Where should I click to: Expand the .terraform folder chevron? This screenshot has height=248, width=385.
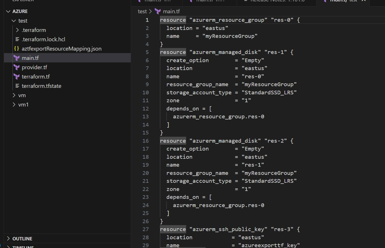click(x=17, y=30)
